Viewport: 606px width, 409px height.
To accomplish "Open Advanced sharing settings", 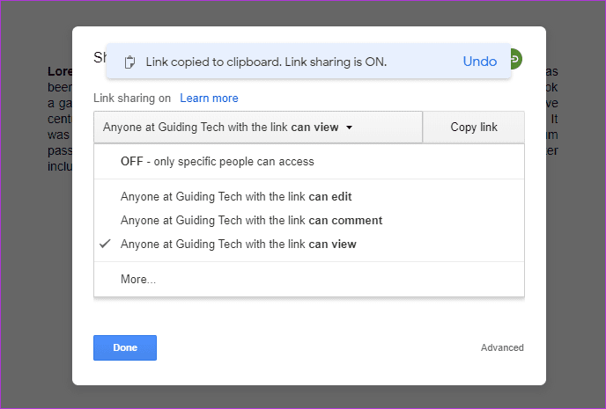I will (502, 347).
